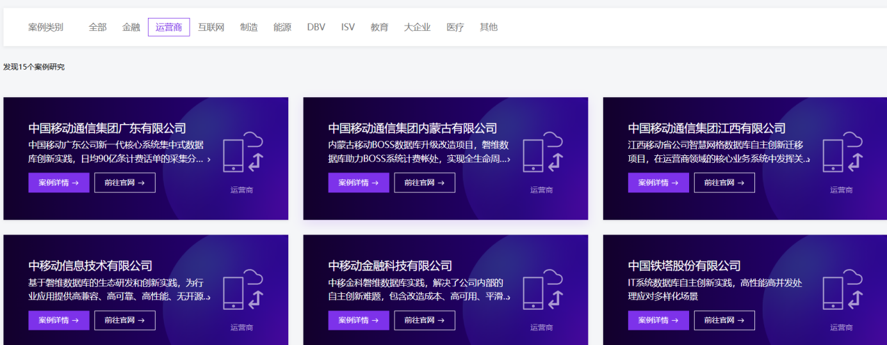The width and height of the screenshot is (887, 345).
Task: Click the 发现15个案例研究 result count
Action: pyautogui.click(x=34, y=67)
